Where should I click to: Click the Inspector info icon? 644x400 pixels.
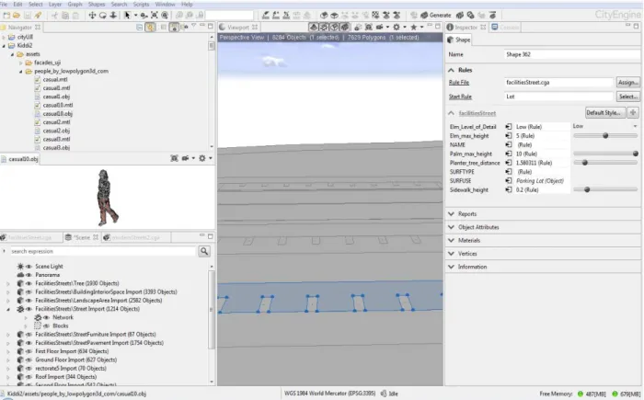tap(450, 27)
